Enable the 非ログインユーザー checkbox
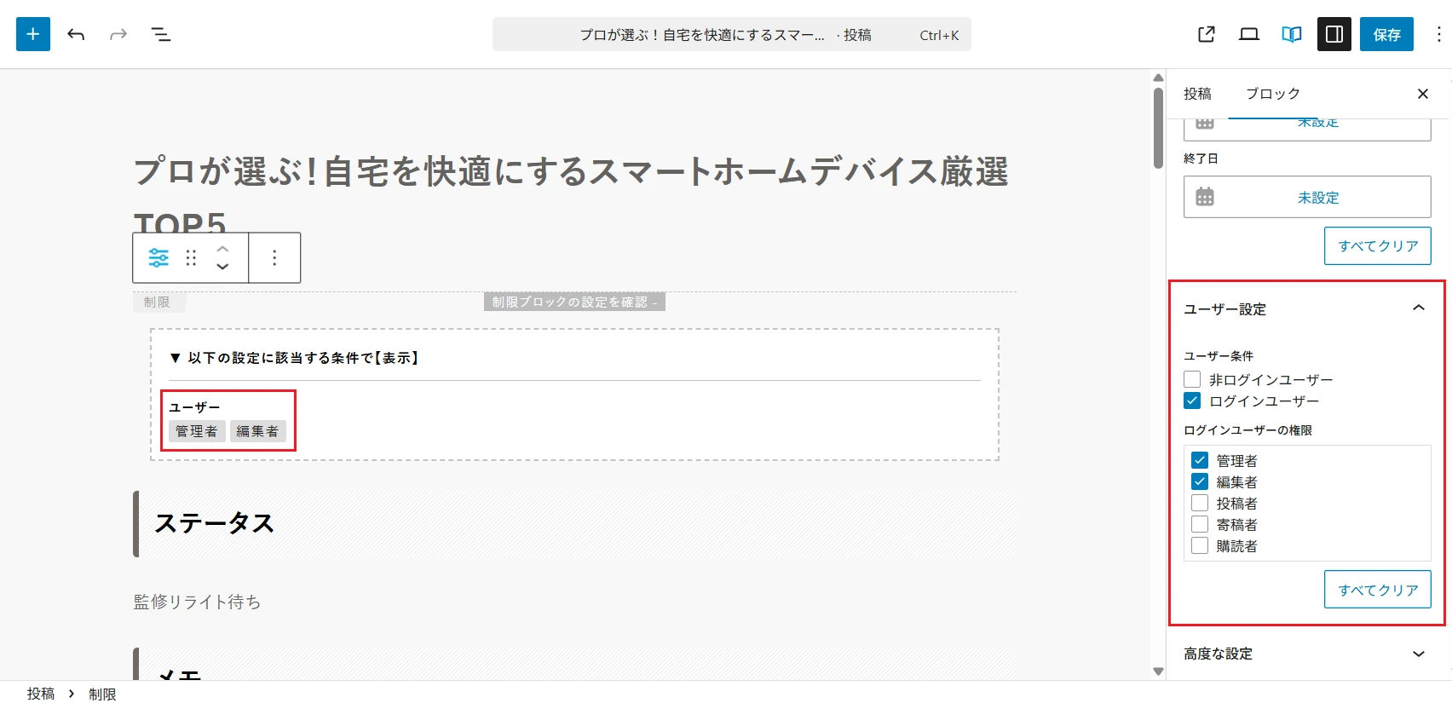 coord(1192,379)
